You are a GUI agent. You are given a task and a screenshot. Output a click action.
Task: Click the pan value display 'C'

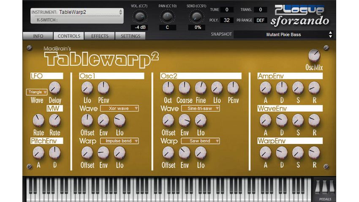coord(167,27)
